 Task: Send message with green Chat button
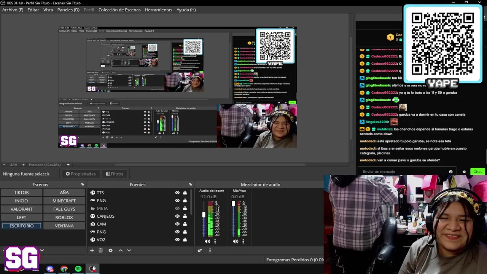[x=477, y=172]
